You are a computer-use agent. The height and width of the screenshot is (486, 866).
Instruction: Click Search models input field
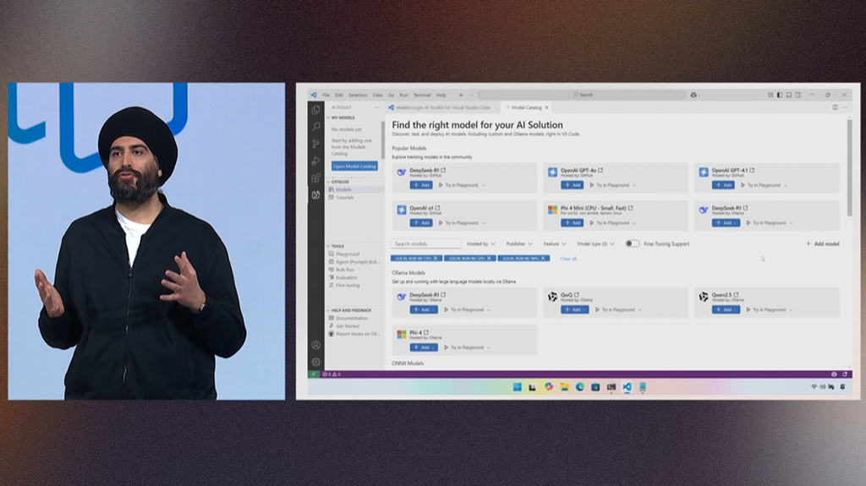coord(426,243)
